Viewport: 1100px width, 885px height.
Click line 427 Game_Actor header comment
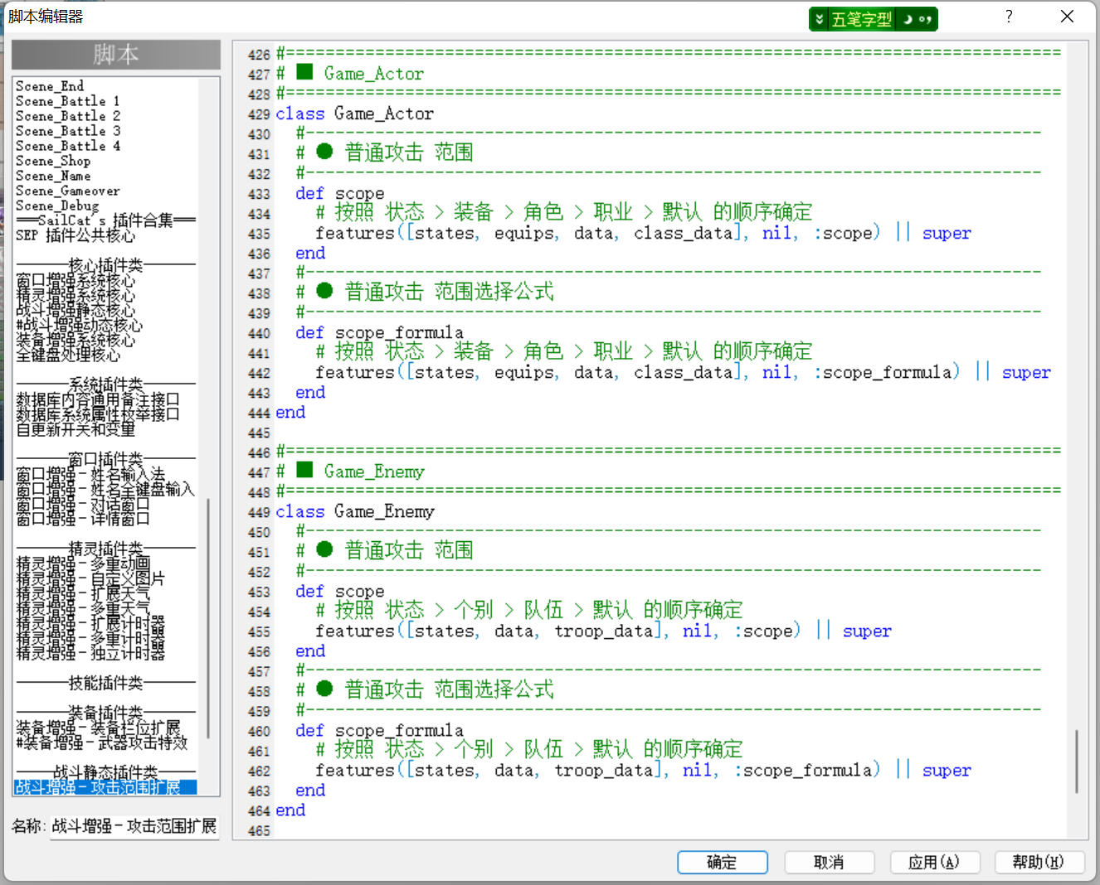pos(350,74)
